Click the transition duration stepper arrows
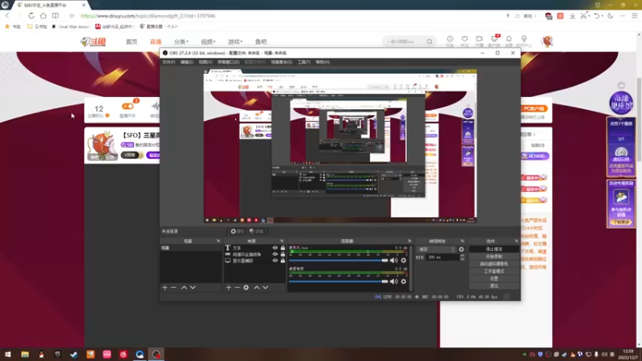The image size is (642, 361). tap(462, 257)
